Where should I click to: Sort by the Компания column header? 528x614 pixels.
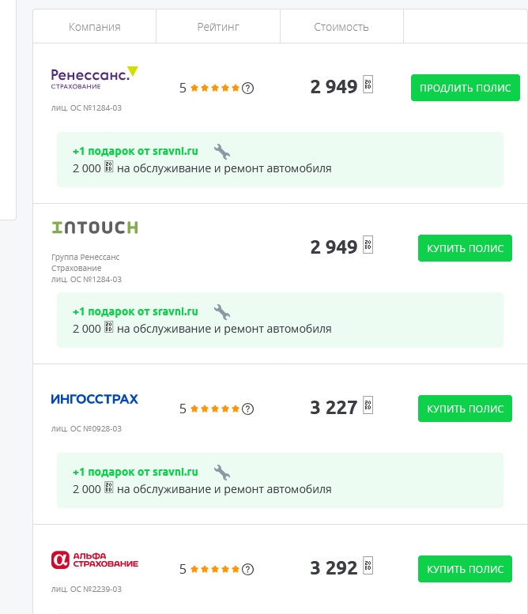95,27
